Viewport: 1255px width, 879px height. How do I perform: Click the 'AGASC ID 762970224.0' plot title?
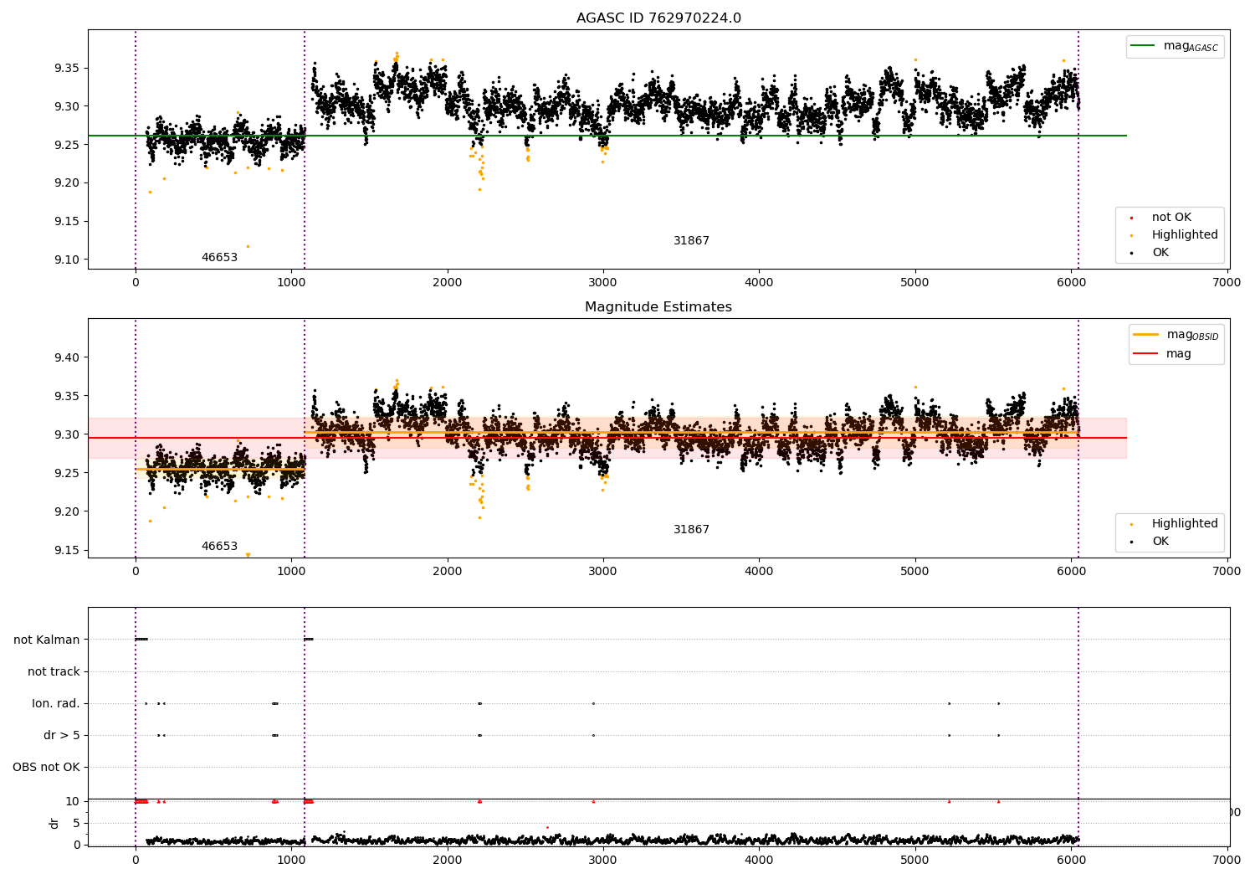pos(658,18)
